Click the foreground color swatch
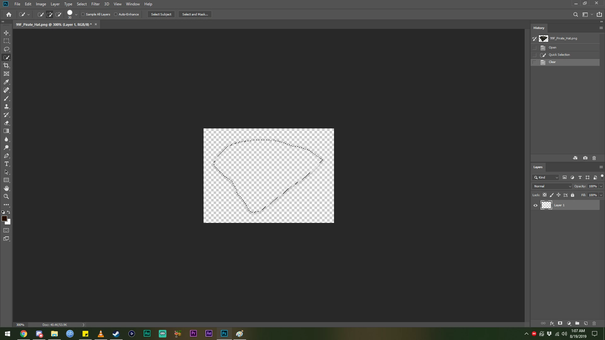 pos(4,218)
